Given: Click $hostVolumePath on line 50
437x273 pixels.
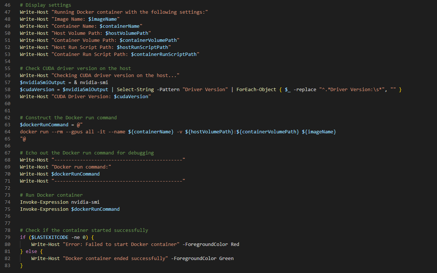Looking at the screenshot, I should click(x=128, y=33).
